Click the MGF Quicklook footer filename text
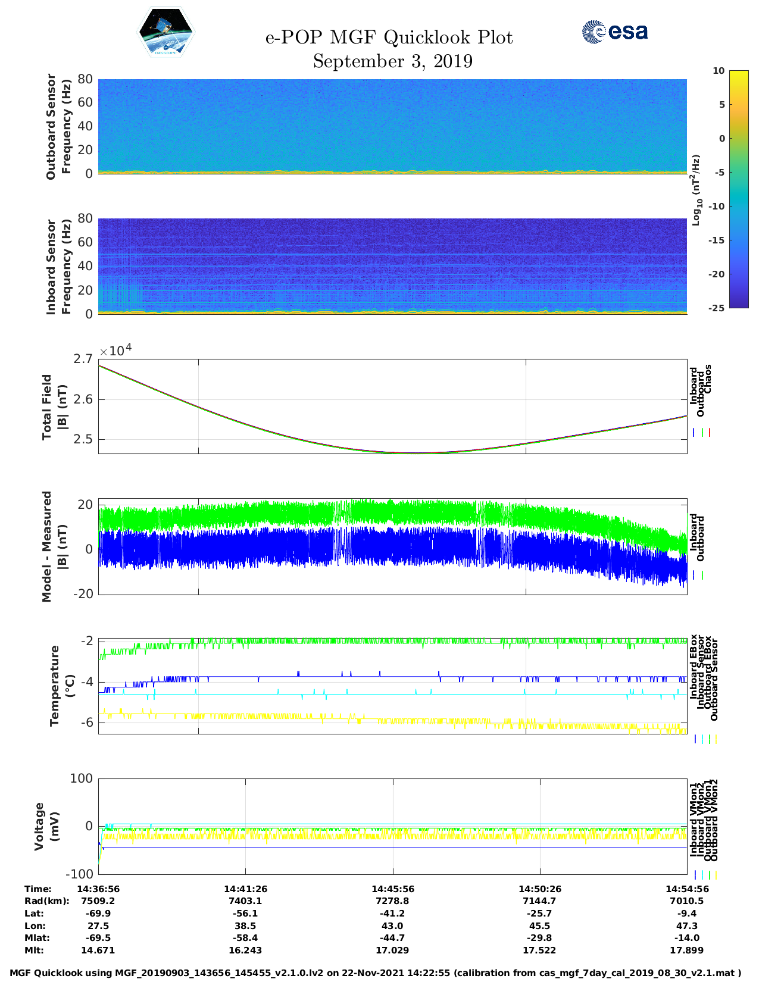The height and width of the screenshot is (982, 759). tap(375, 973)
